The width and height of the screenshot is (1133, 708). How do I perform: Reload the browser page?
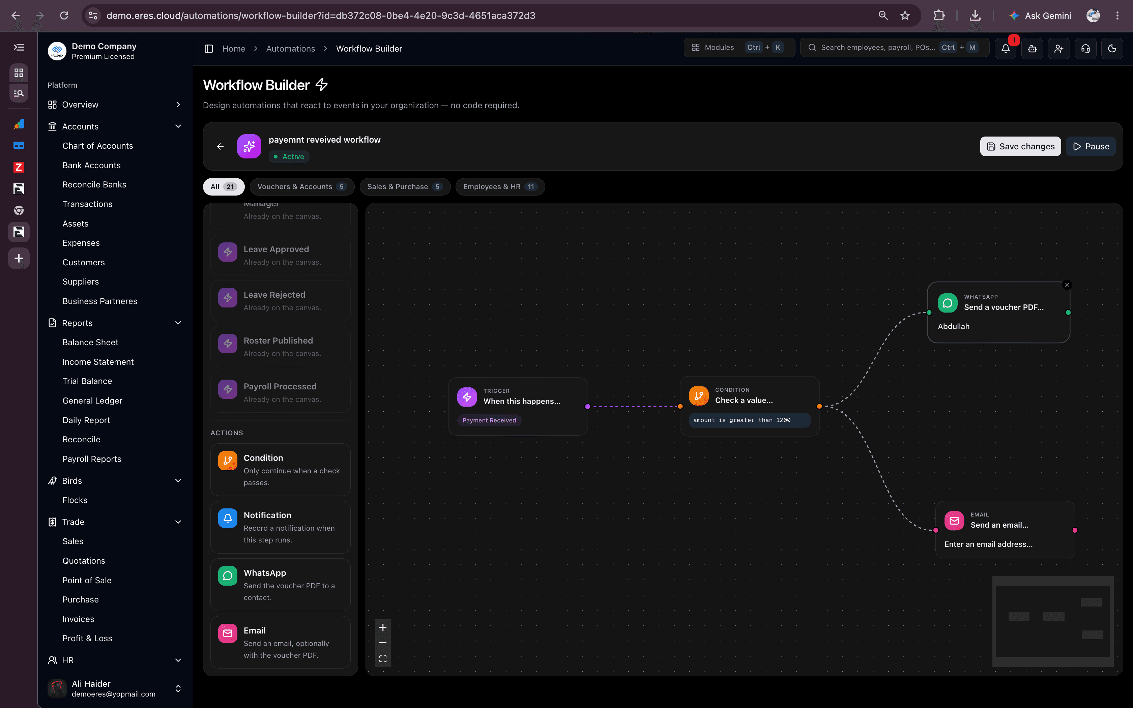[64, 16]
